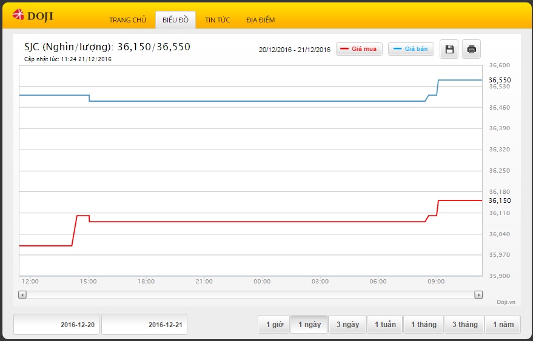Click the 36,390 price axis label
533x341 pixels.
click(500, 128)
